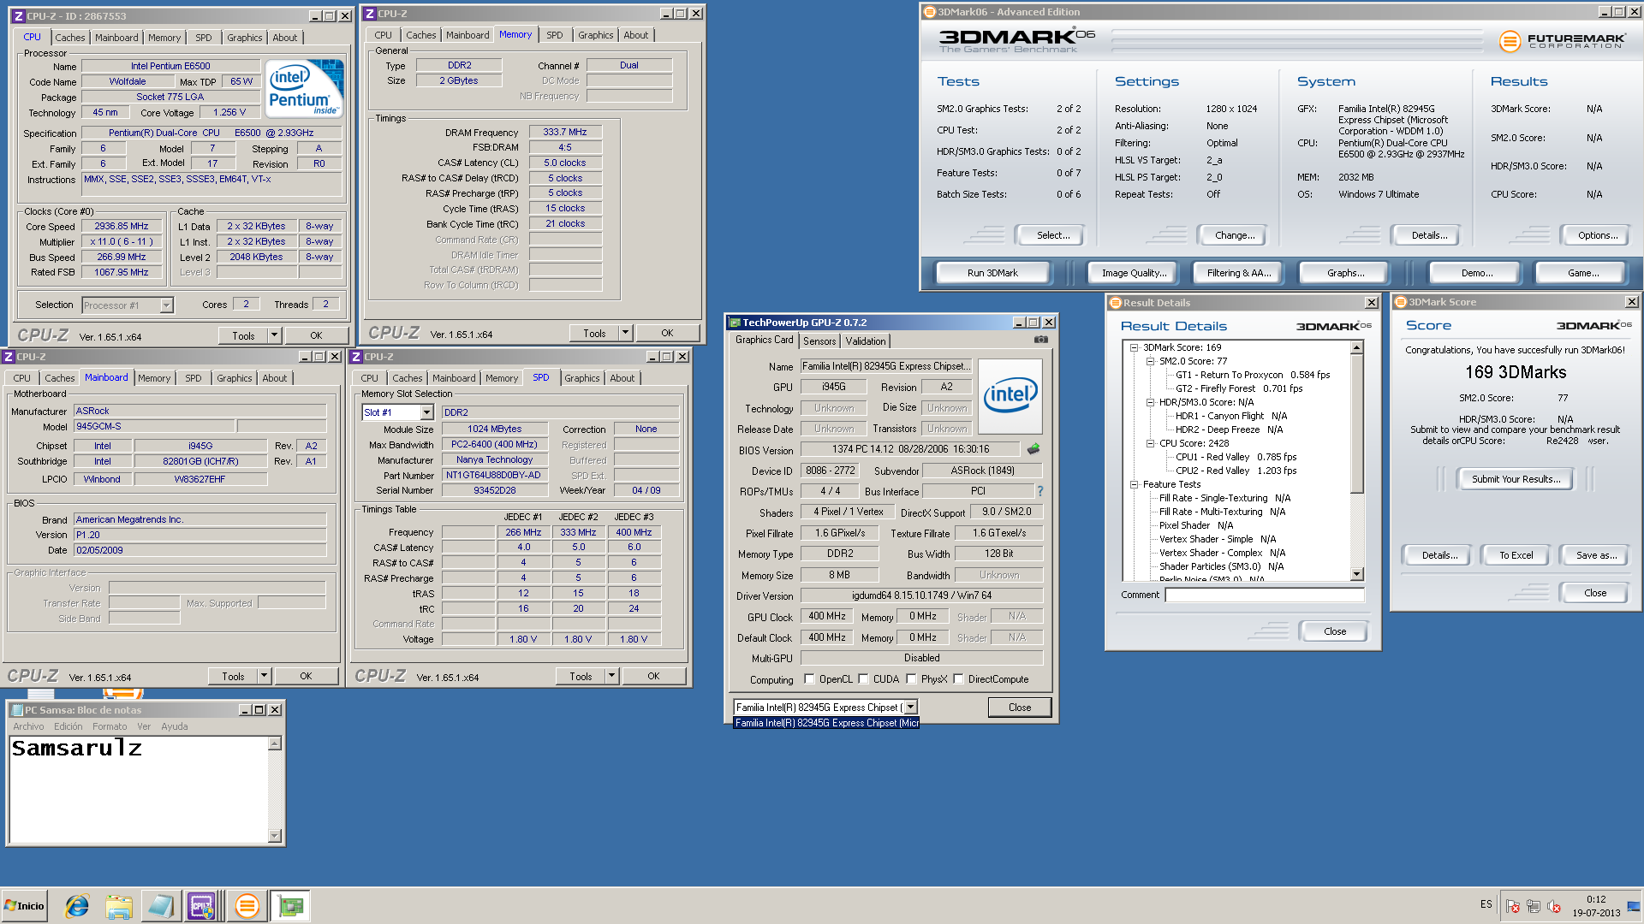Screen dimensions: 1644x924
Task: Click the down arrow of Result Details scrollbar
Action: click(x=1356, y=574)
